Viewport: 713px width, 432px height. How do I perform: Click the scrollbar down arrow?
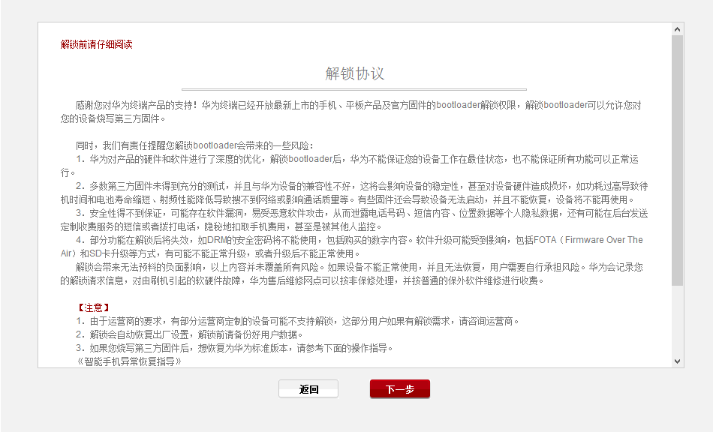(677, 361)
